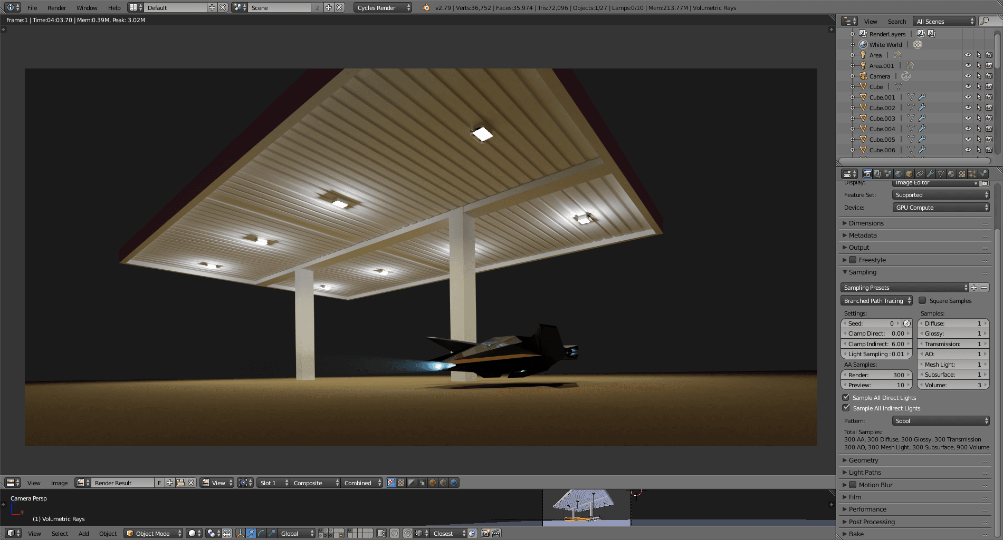Enable the Square Samples checkbox
The image size is (1003, 540).
point(922,301)
